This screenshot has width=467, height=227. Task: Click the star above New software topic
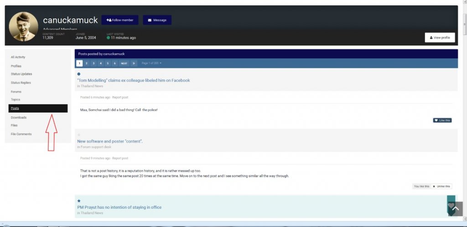click(x=78, y=135)
